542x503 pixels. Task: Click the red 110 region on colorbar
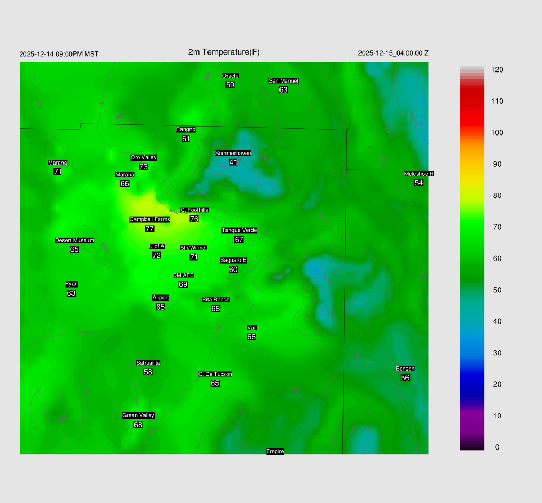pyautogui.click(x=472, y=101)
